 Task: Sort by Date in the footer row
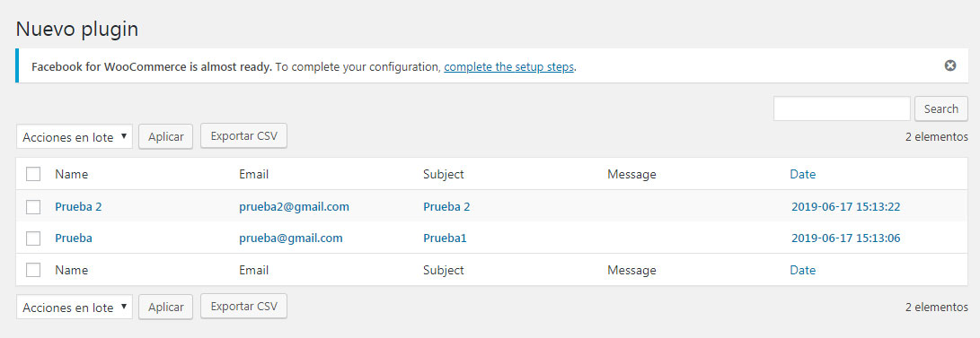[x=802, y=270]
